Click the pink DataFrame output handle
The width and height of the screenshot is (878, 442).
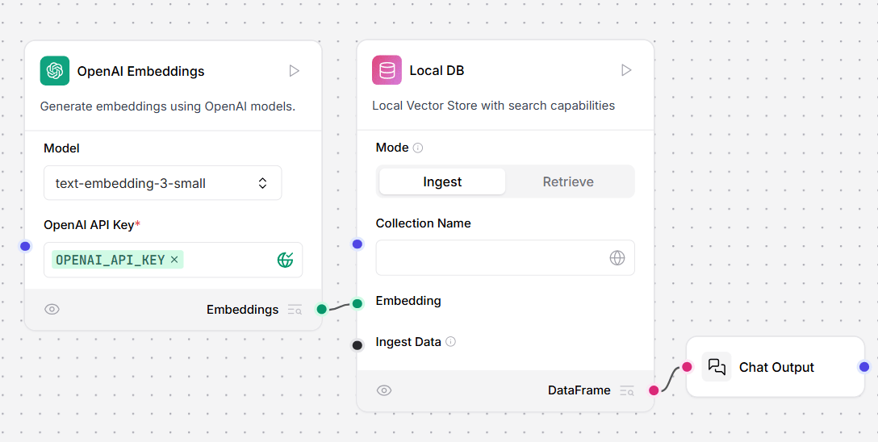[654, 390]
